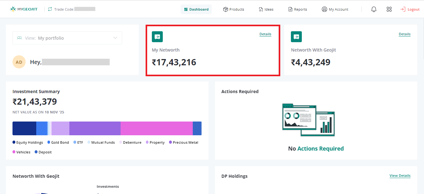The image size is (424, 194).
Task: Open the Ideas tab
Action: [266, 9]
